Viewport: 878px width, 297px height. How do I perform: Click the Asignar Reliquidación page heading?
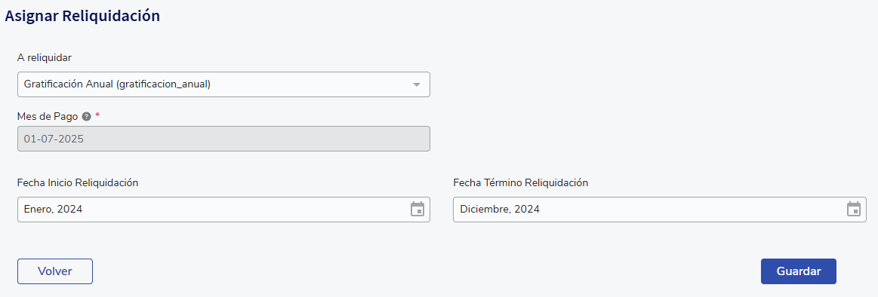(82, 16)
